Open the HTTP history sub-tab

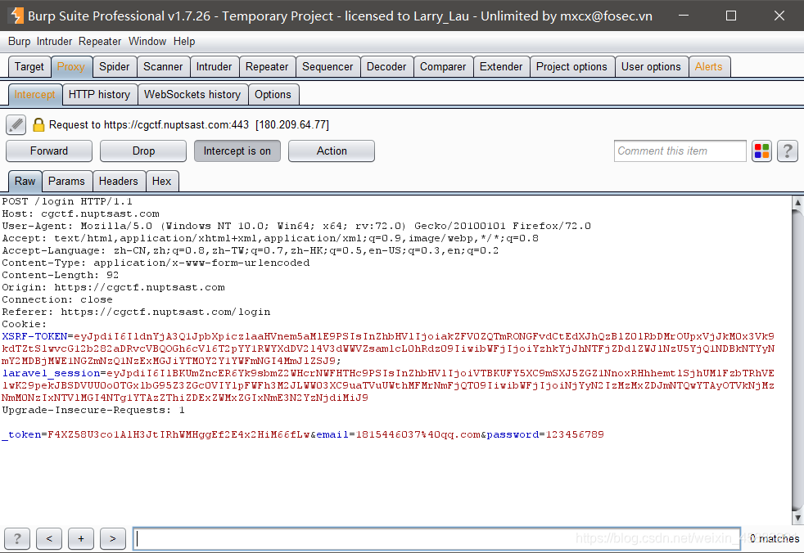coord(99,95)
